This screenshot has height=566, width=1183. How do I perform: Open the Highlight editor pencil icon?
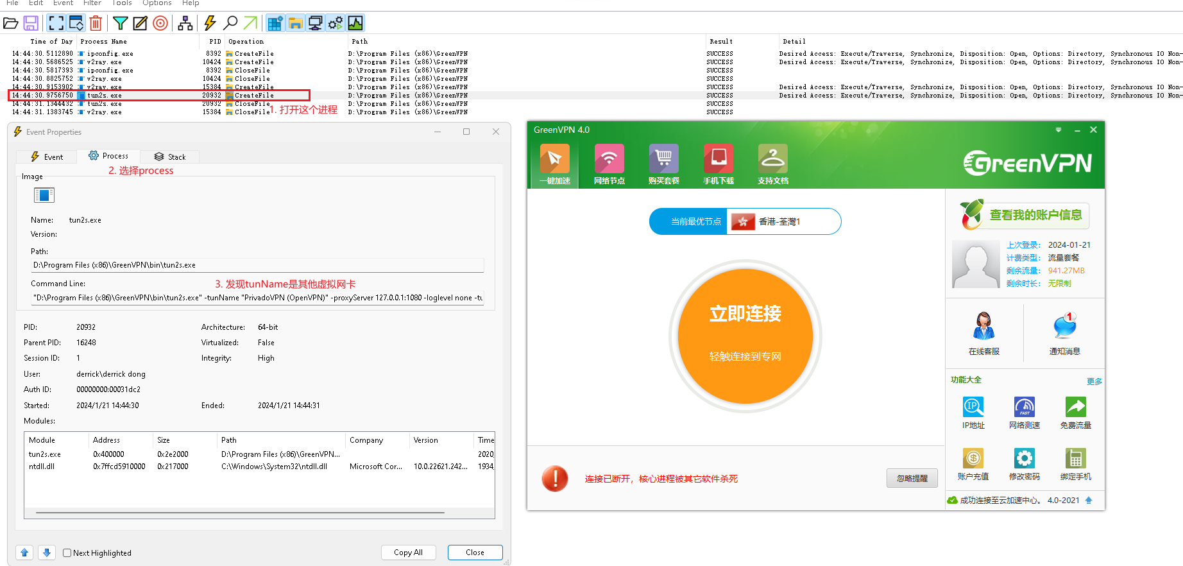[x=140, y=24]
